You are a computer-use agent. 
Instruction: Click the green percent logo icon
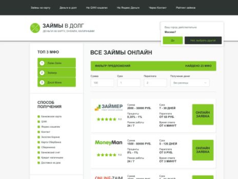pos(35,28)
